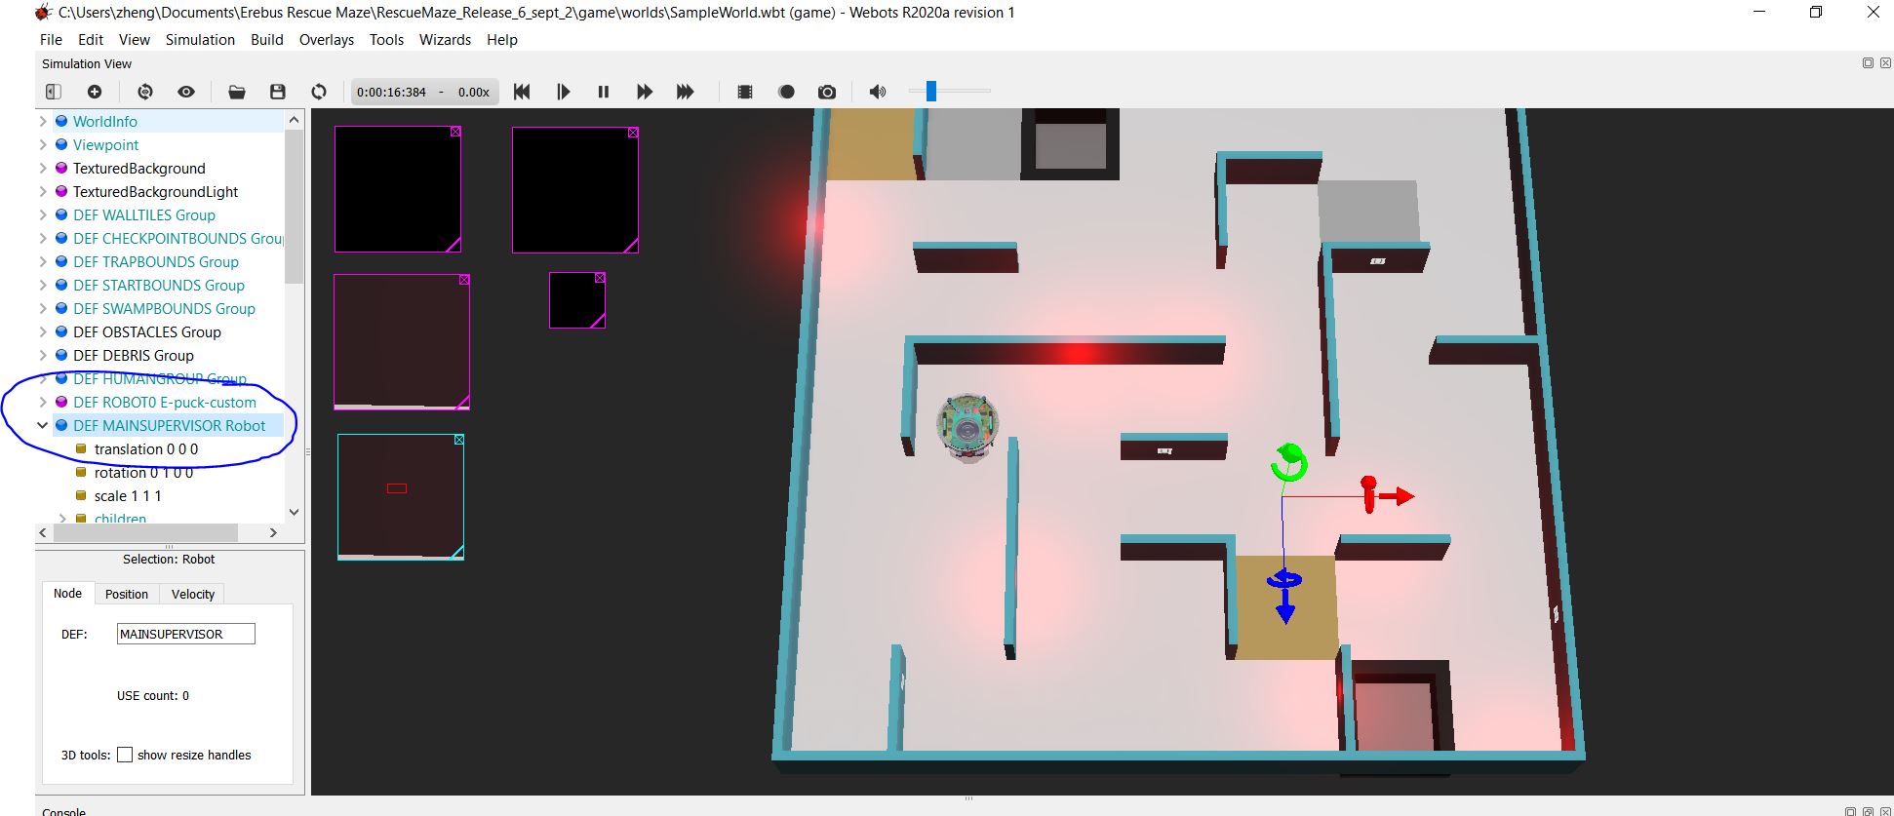Reload the world using circular arrows icon

point(319,92)
